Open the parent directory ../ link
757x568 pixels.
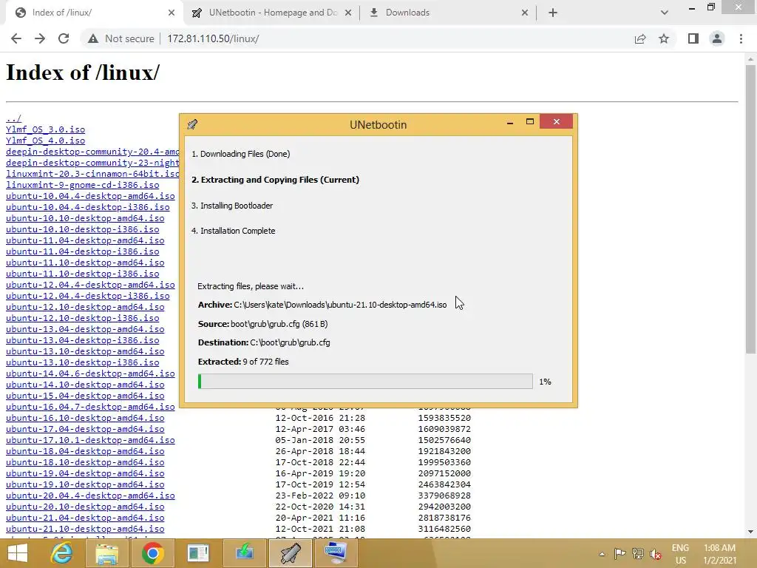coord(13,118)
